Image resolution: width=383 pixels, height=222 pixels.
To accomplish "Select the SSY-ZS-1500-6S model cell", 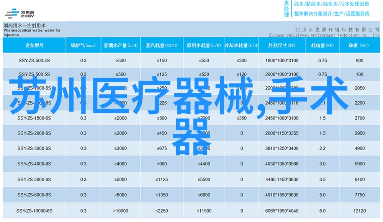I will (34, 118).
